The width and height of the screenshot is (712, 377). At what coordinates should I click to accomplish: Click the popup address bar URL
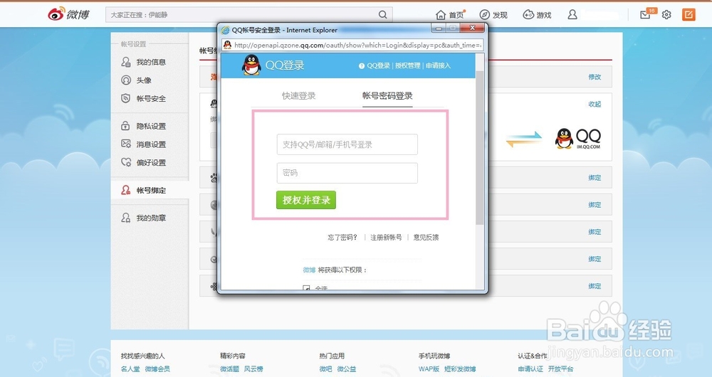click(x=357, y=45)
